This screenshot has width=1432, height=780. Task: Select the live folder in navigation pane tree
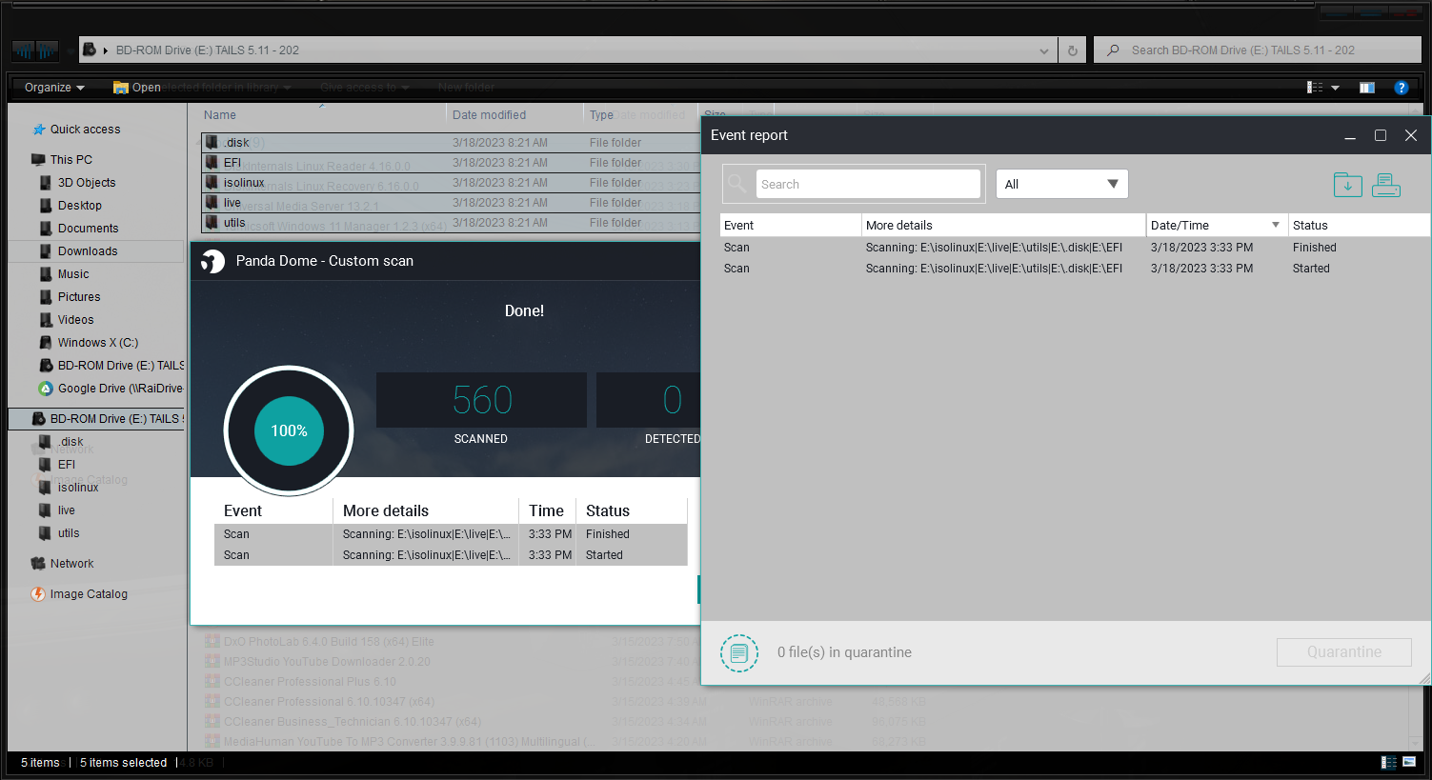click(x=67, y=510)
